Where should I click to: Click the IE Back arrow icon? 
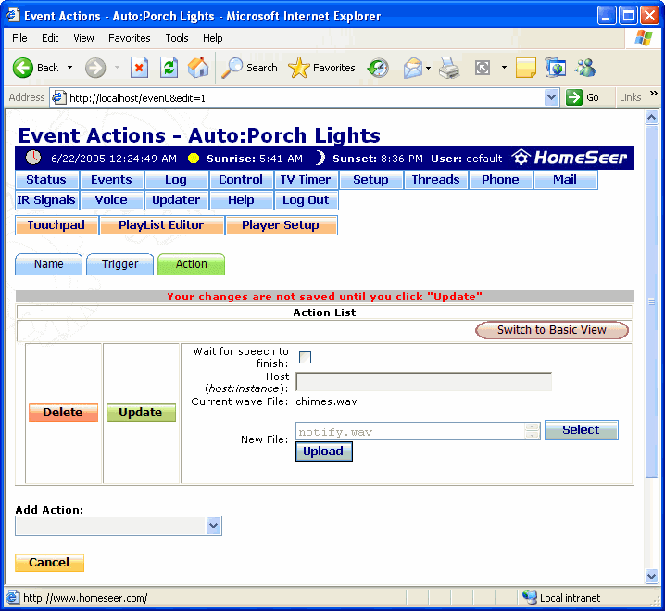tap(22, 68)
